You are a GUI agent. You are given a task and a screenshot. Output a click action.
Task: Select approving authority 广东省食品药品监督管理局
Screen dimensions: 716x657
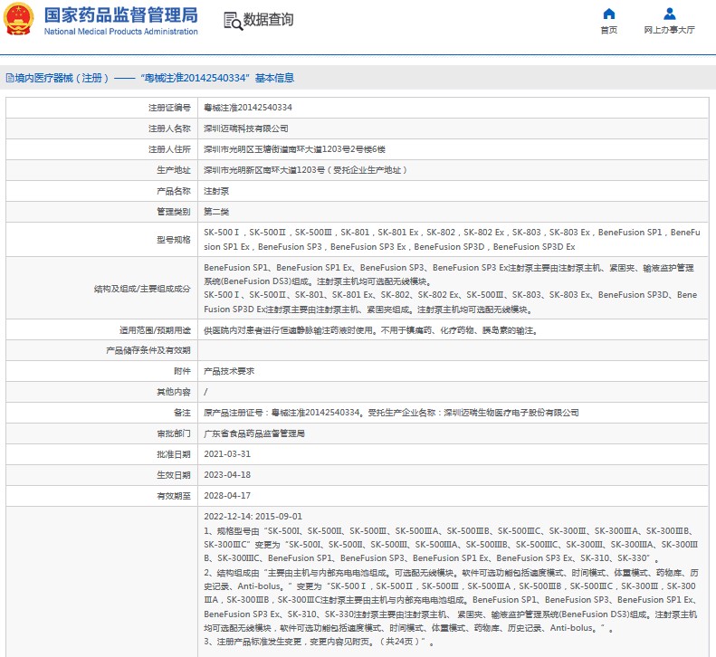254,433
